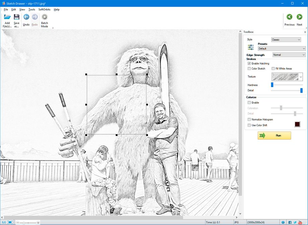Open Batch Mode gear icon
This screenshot has height=225, width=308.
[x=45, y=17]
